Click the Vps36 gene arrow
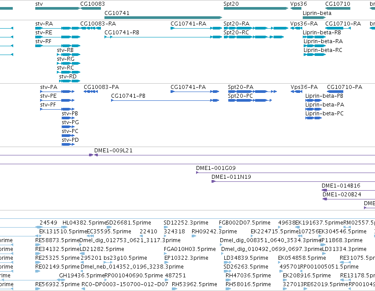This screenshot has width=375, height=291. [296, 8]
